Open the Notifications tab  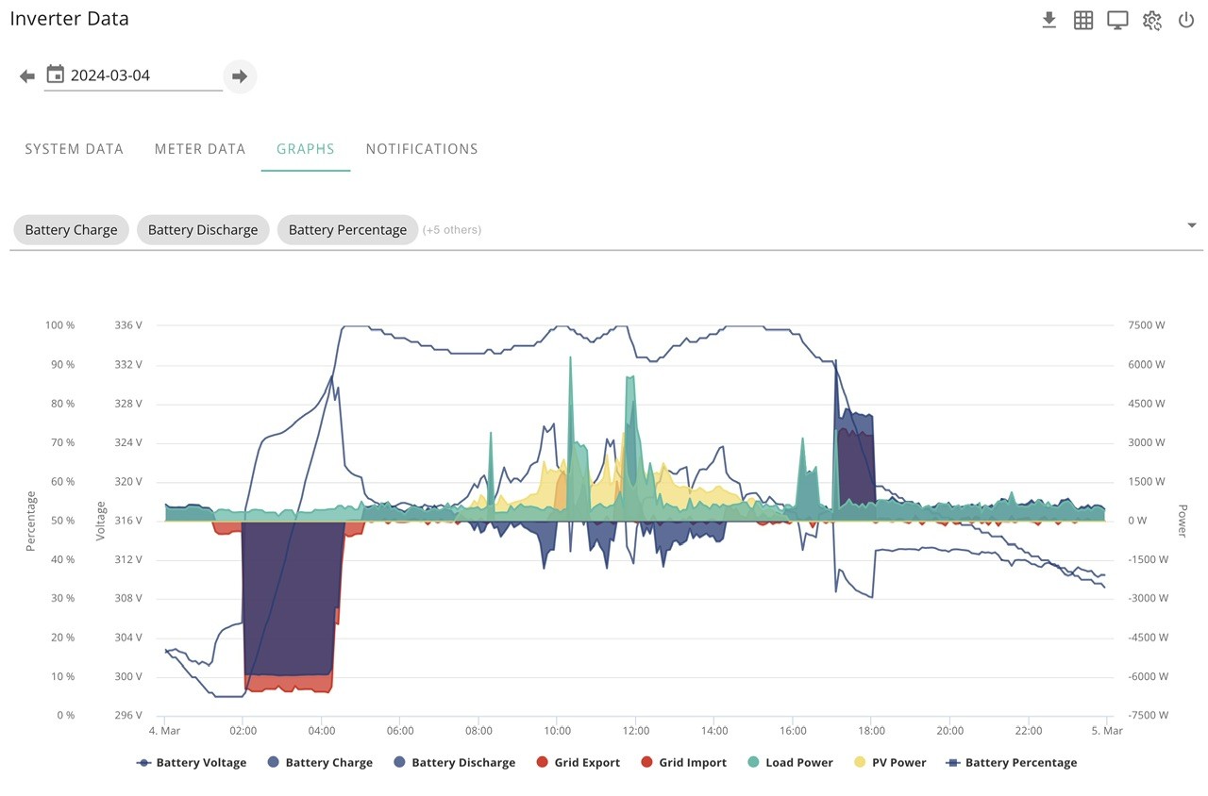pos(422,149)
